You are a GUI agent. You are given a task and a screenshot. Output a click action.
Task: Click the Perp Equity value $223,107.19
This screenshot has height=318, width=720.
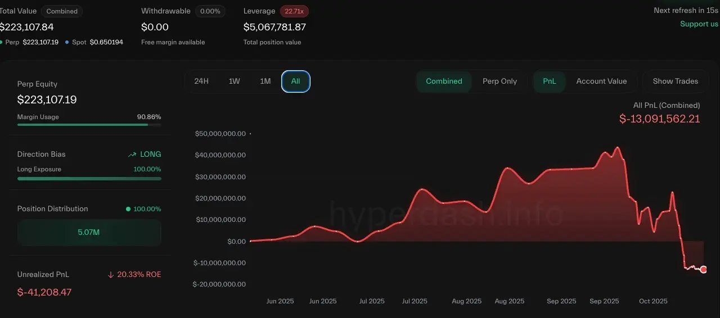[47, 100]
